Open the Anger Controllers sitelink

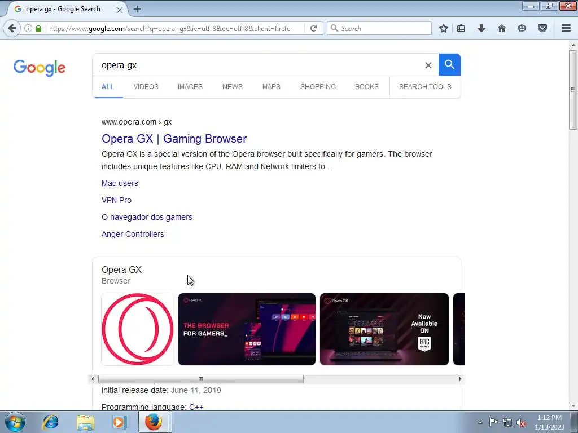133,234
